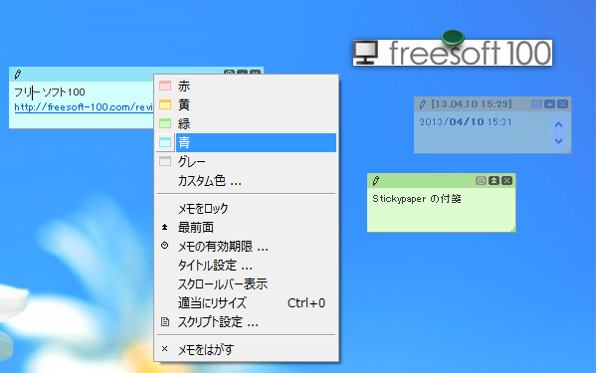Click pencil icon on light-blue note
596x373 pixels.
pyautogui.click(x=18, y=75)
